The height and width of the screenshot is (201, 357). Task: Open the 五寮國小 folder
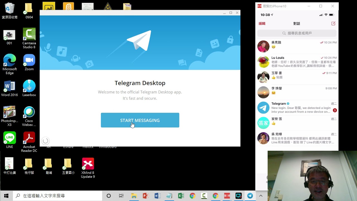pyautogui.click(x=68, y=166)
